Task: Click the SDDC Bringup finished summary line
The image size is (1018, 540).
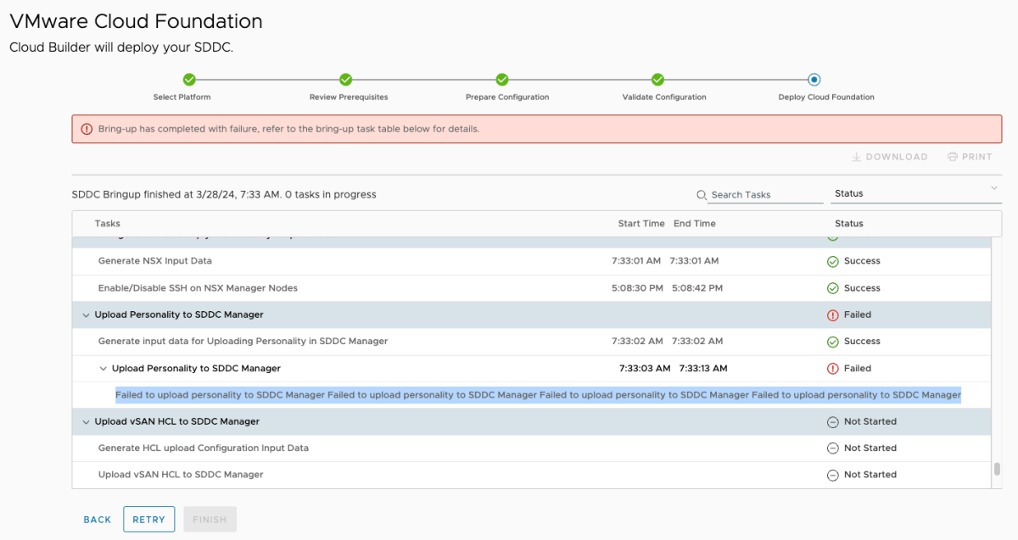Action: 224,195
